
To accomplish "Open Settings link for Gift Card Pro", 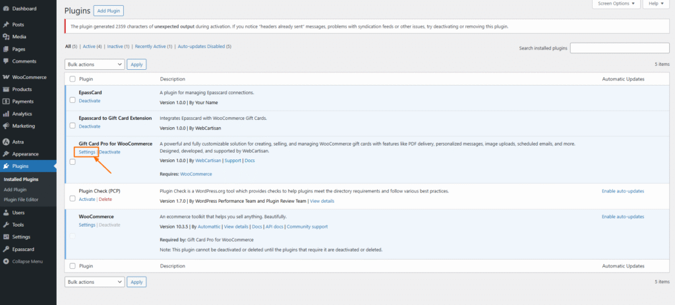I will click(x=87, y=152).
